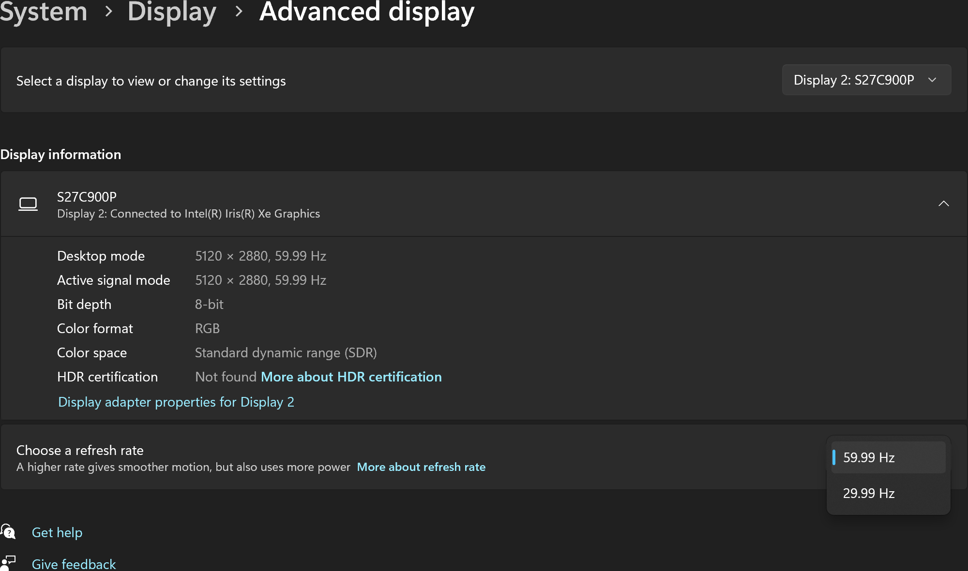Click the Desktop mode label

[101, 256]
